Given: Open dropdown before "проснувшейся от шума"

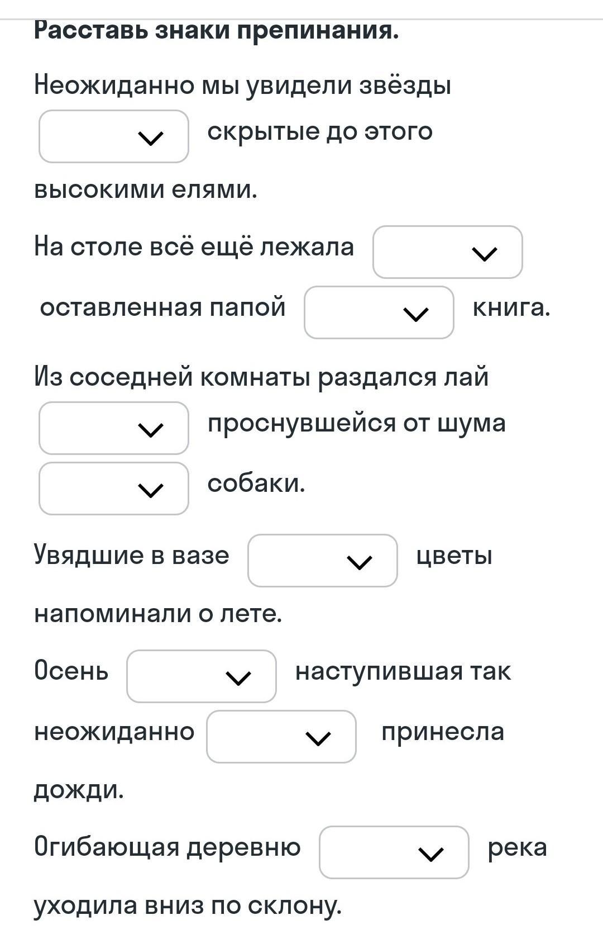Looking at the screenshot, I should click(x=113, y=428).
